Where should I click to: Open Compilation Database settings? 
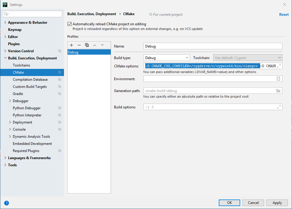click(x=30, y=79)
